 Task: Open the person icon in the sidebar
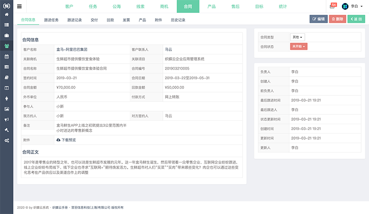[6, 98]
